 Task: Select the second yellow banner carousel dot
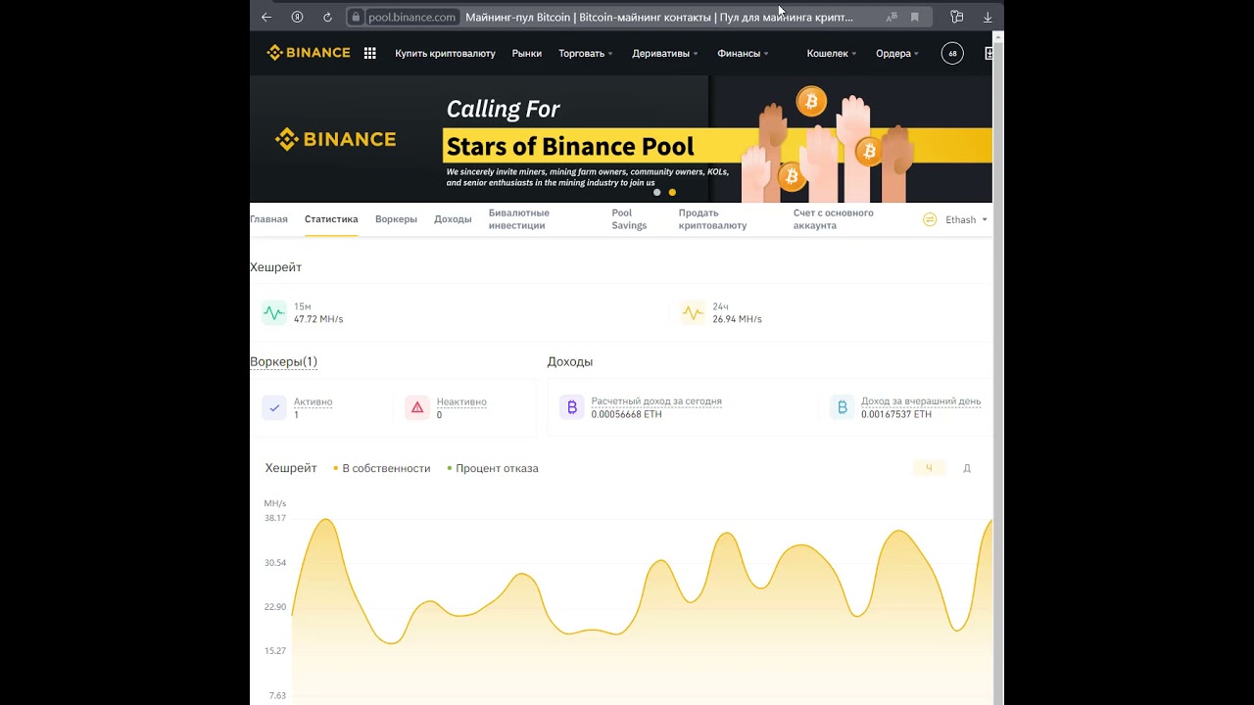tap(672, 192)
